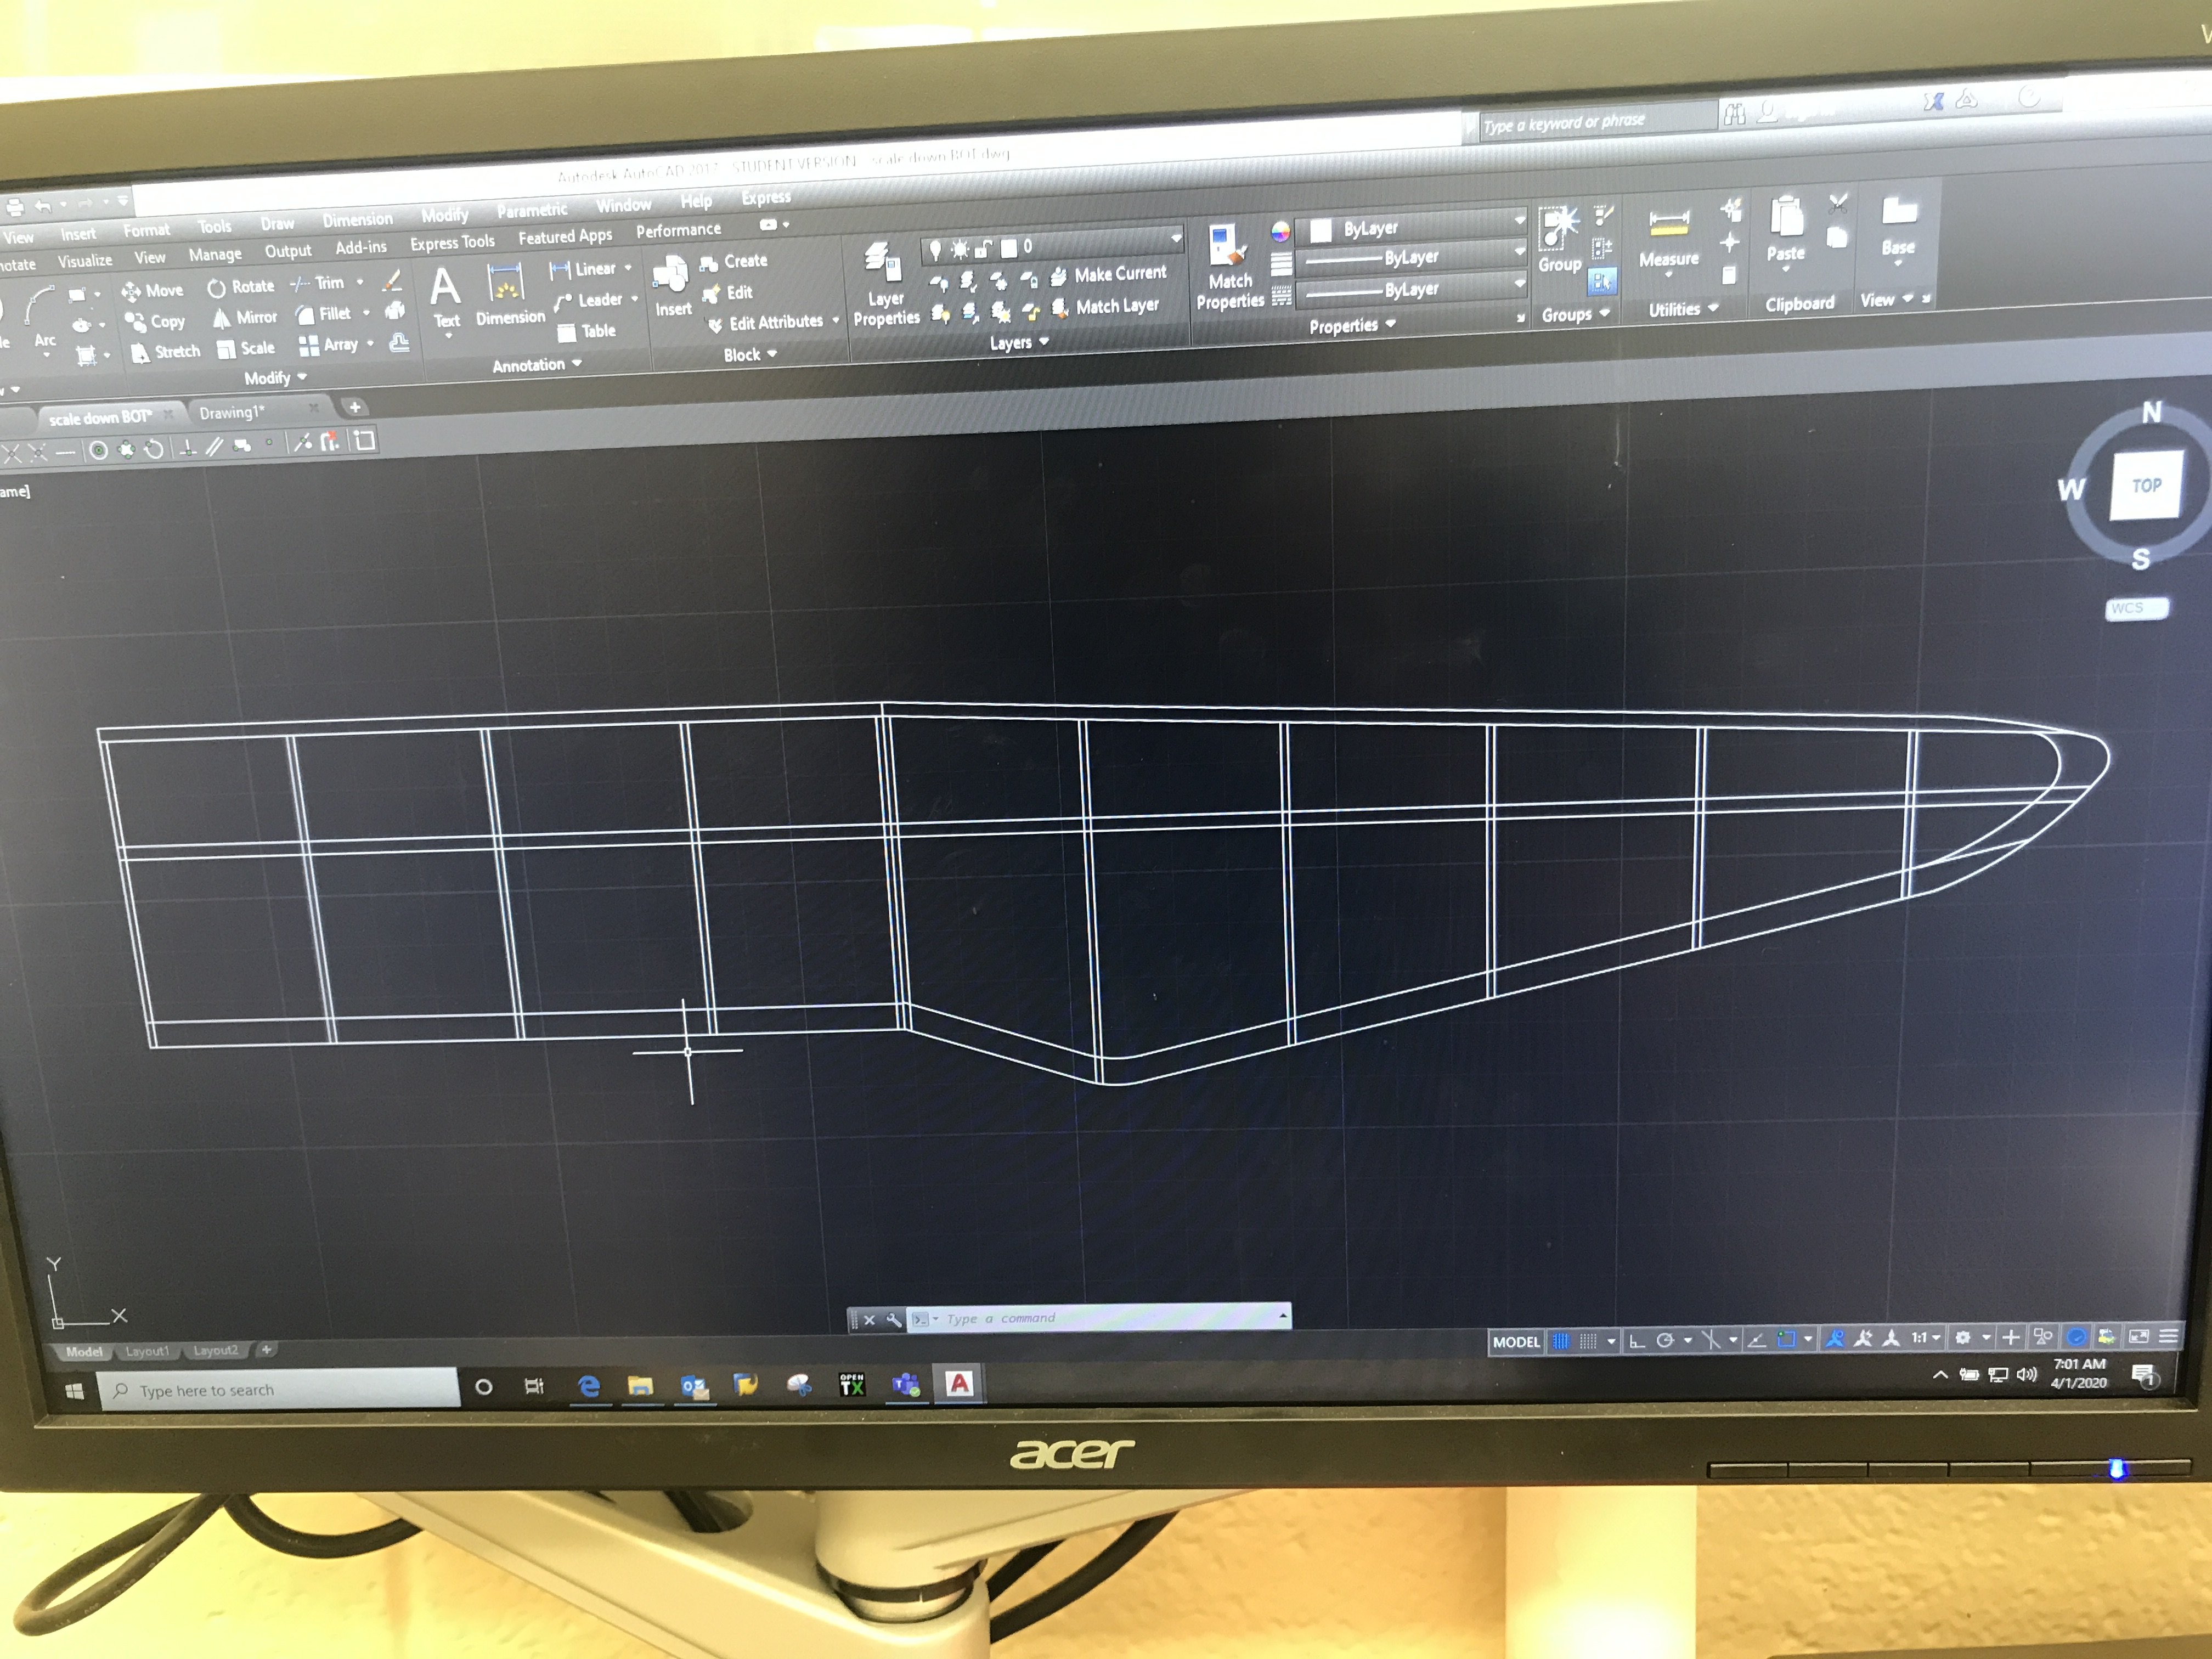Select the Move tool
Screen dimensions: 2212x1659
153,291
